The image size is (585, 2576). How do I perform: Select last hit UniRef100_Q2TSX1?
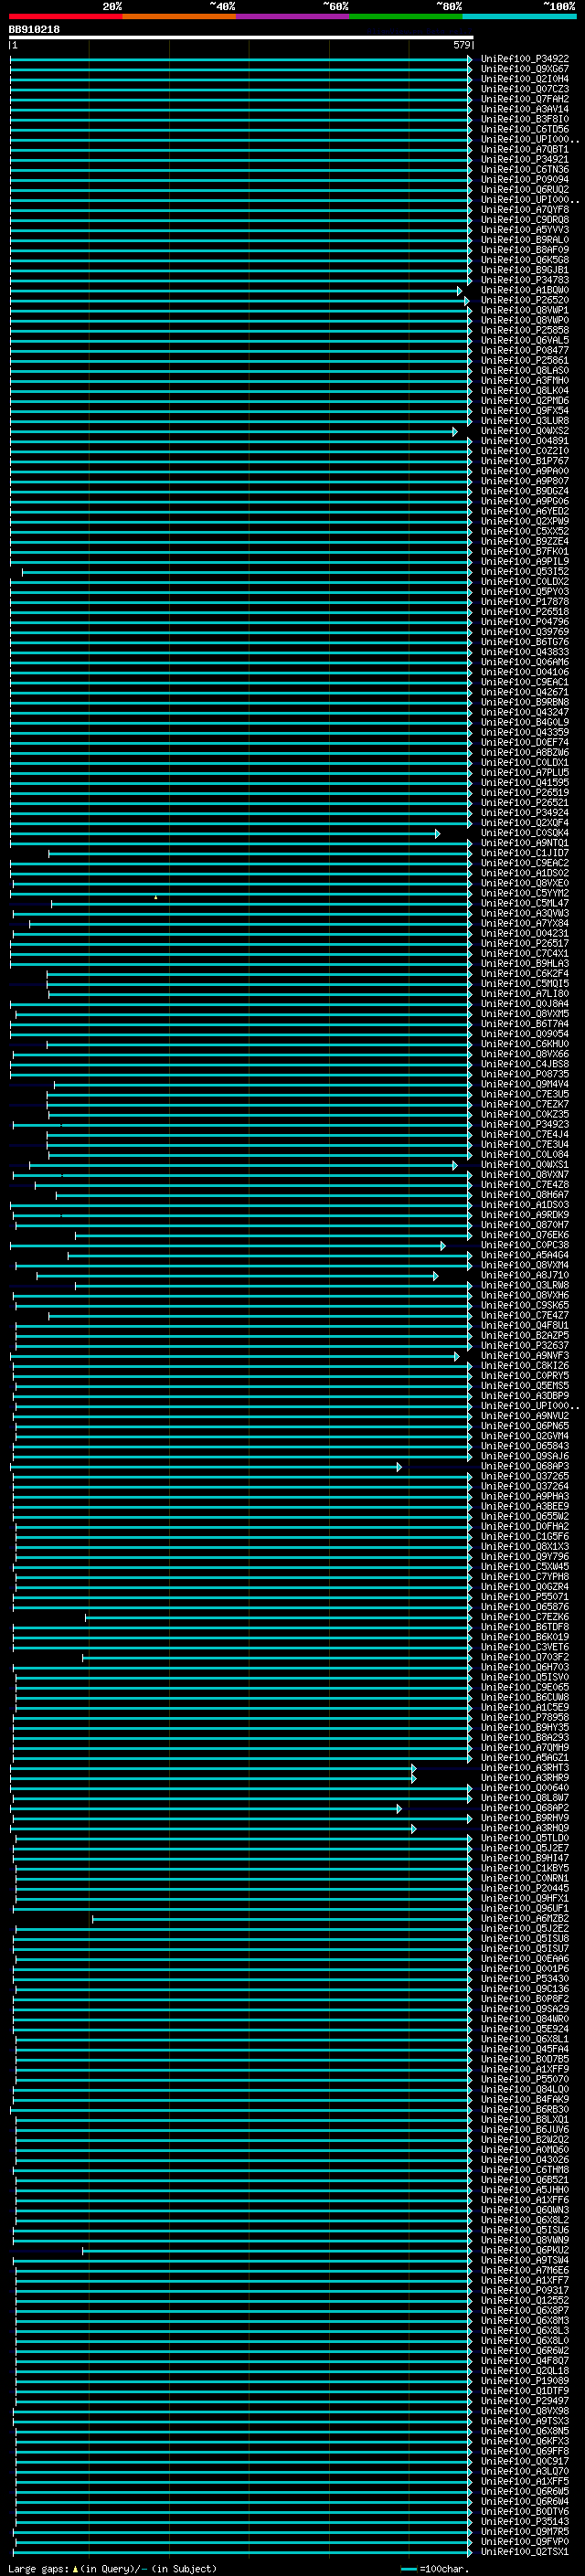click(524, 2551)
